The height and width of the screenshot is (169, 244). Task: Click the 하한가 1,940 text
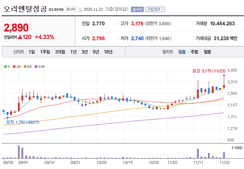[x=158, y=38]
